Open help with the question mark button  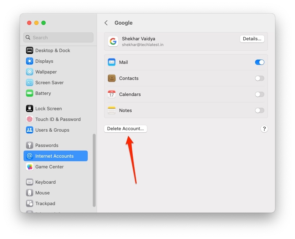click(264, 129)
